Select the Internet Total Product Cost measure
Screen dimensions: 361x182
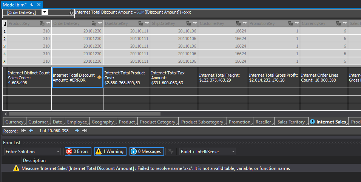(x=127, y=77)
